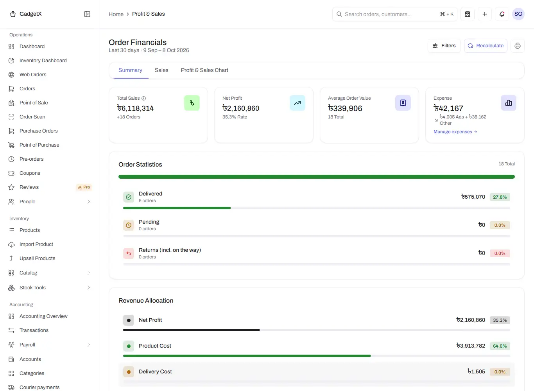Click the Delivered progress bar

pos(317,208)
